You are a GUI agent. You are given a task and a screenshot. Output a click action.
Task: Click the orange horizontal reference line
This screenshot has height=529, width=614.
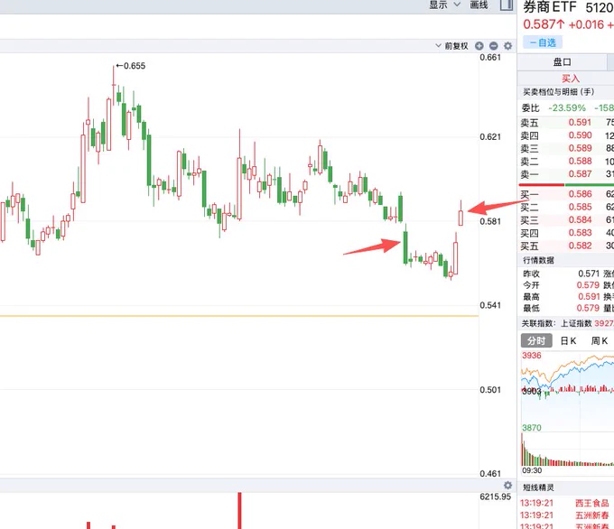click(x=239, y=316)
